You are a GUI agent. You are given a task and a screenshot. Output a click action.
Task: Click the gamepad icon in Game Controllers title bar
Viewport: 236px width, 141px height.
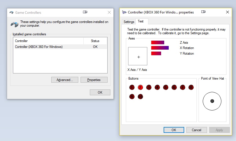[x=12, y=13]
